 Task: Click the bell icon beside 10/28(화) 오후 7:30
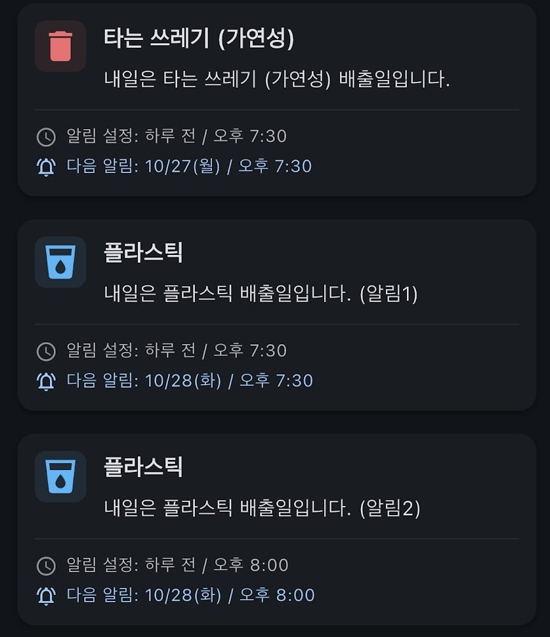click(x=46, y=381)
